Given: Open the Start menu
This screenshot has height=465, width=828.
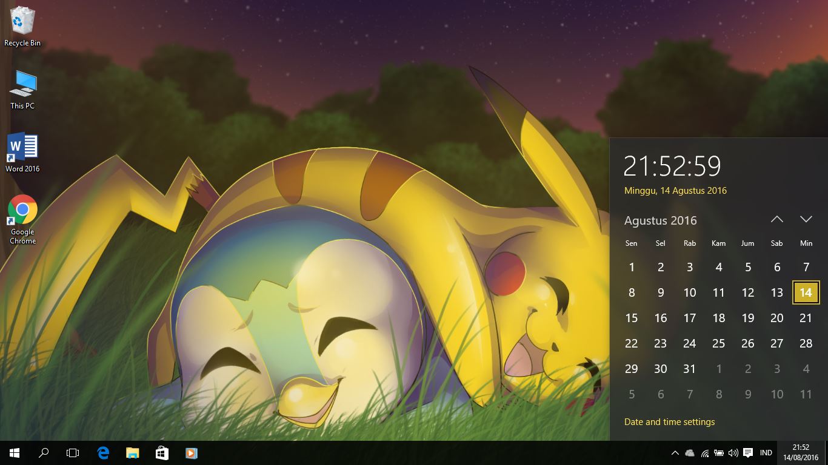Looking at the screenshot, I should 13,452.
